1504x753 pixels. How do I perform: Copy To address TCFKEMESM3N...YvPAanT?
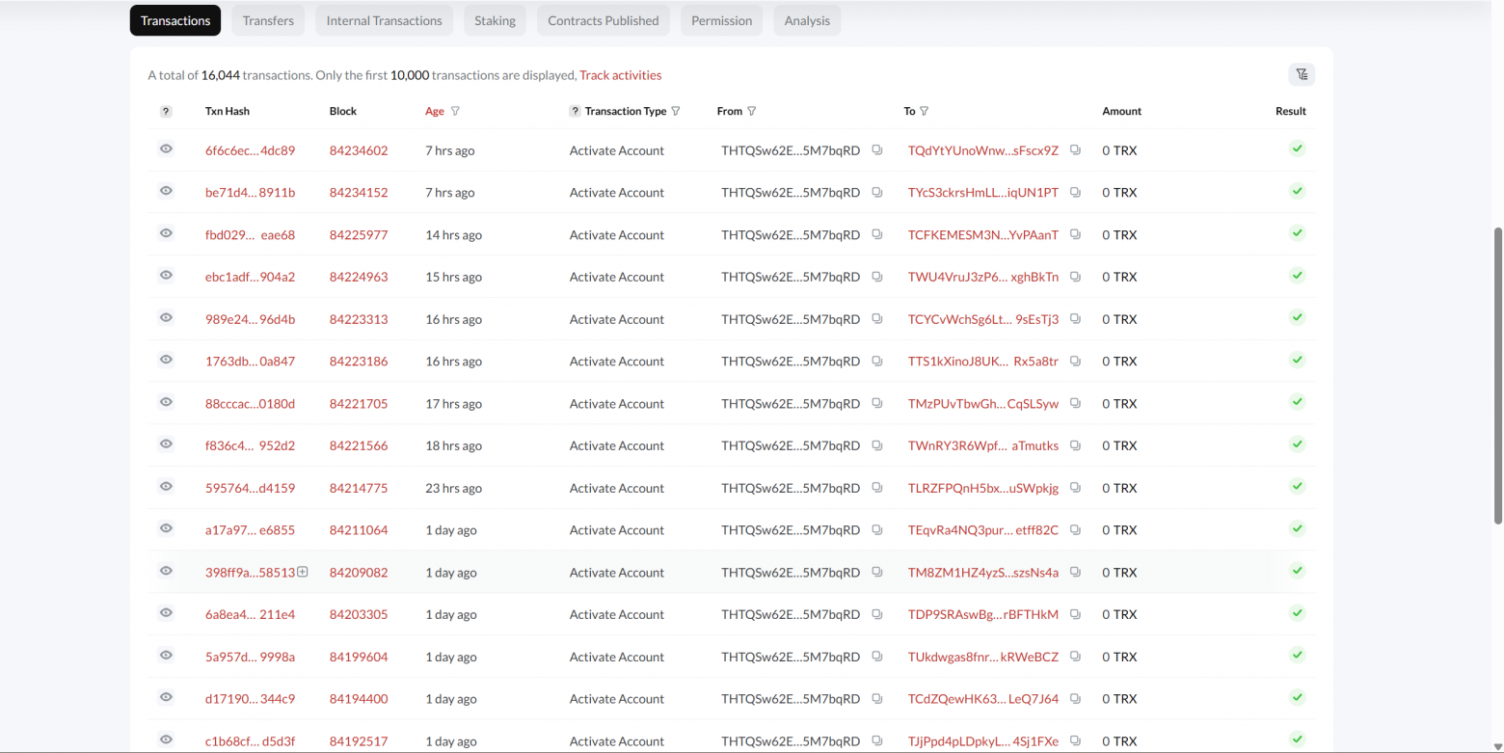pos(1075,234)
